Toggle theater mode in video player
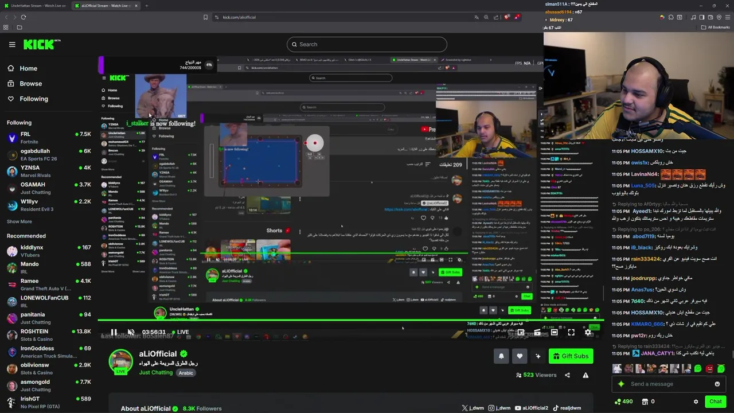 [x=555, y=332]
